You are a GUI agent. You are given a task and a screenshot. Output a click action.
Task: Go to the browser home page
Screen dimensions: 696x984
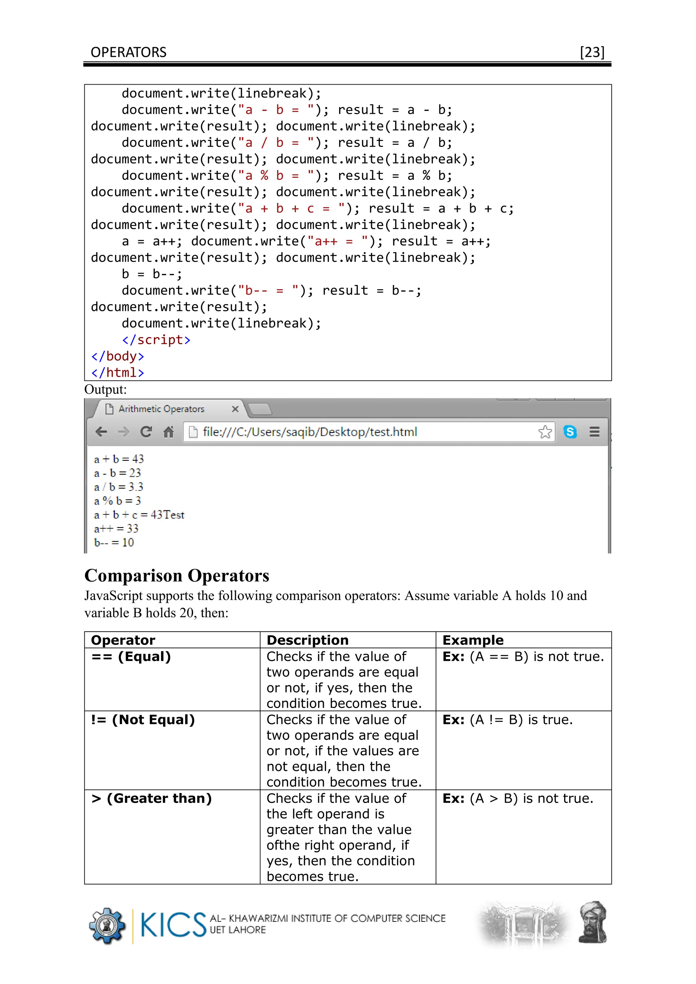pos(169,432)
